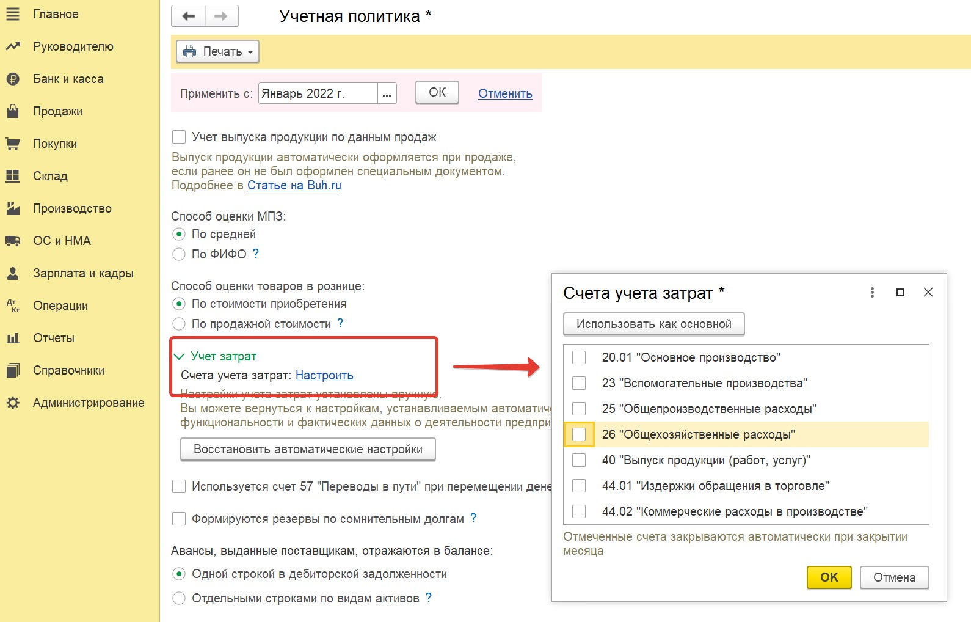Open the Продажи section
Image resolution: width=971 pixels, height=622 pixels.
click(x=57, y=111)
